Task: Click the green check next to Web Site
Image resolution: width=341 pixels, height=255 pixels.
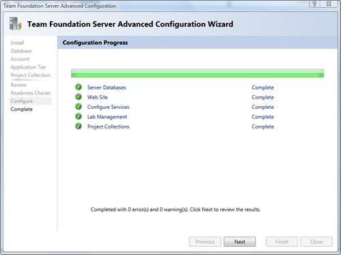Action: (x=78, y=97)
